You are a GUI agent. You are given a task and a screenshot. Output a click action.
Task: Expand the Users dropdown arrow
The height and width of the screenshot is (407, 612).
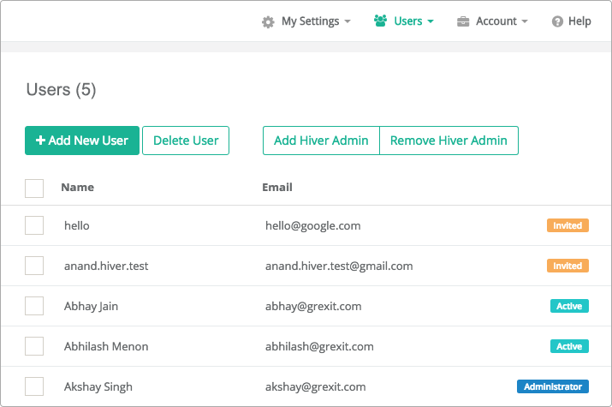(x=431, y=21)
